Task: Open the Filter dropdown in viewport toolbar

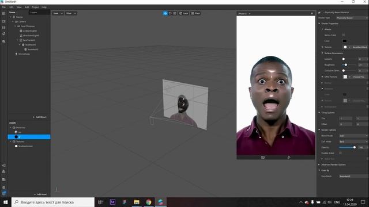Action: tap(71, 13)
